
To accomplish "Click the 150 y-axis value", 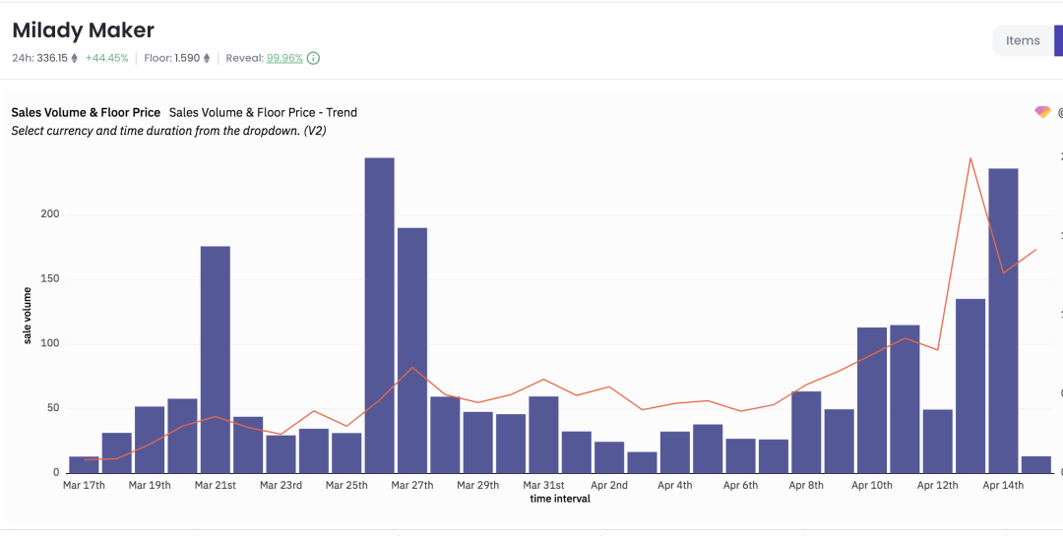I will pyautogui.click(x=52, y=279).
